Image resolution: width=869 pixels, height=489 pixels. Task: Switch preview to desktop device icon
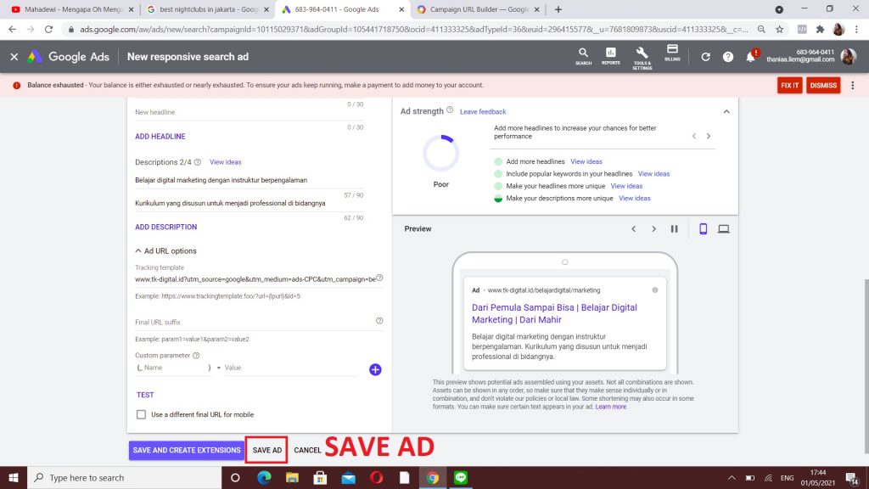tap(724, 229)
